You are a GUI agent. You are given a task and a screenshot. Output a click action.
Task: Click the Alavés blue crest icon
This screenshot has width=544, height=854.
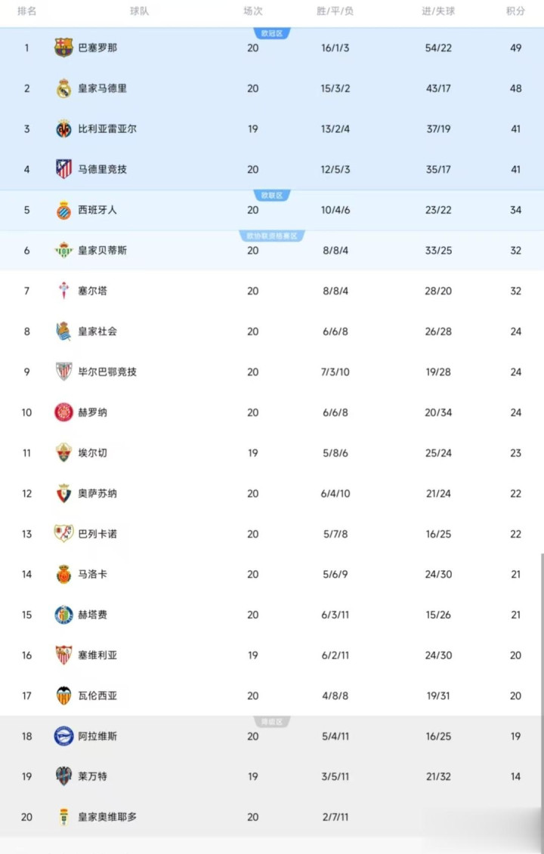(x=63, y=736)
